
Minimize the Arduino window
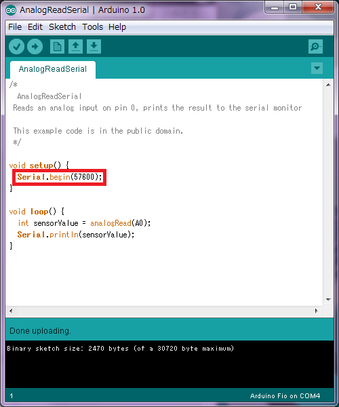point(275,7)
